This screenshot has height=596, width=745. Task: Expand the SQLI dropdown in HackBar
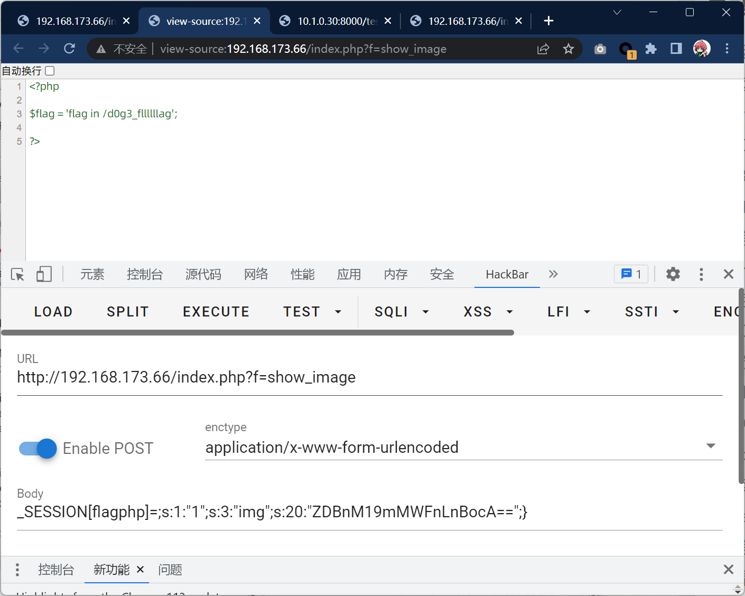(402, 312)
